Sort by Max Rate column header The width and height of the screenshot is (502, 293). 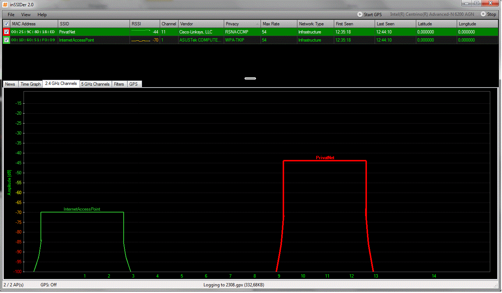[279, 24]
